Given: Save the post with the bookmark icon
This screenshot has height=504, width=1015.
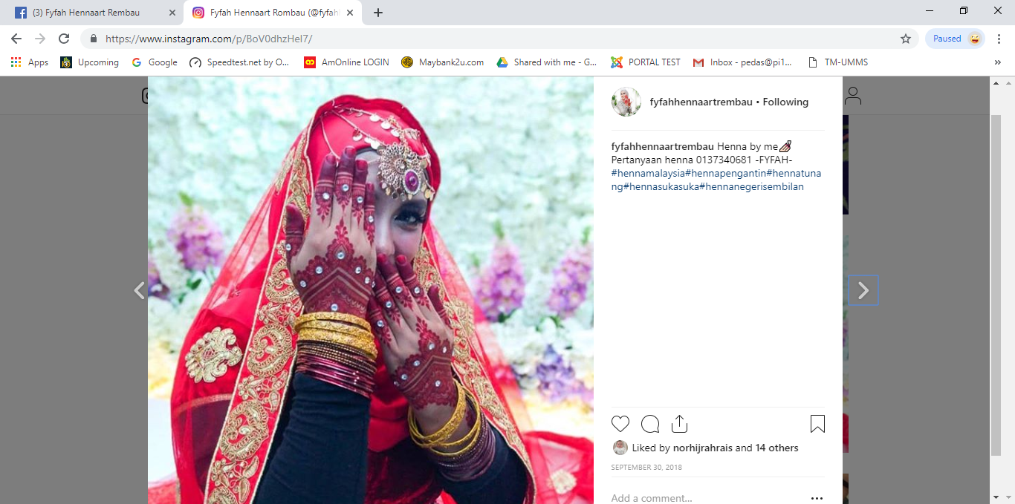Looking at the screenshot, I should click(x=817, y=424).
